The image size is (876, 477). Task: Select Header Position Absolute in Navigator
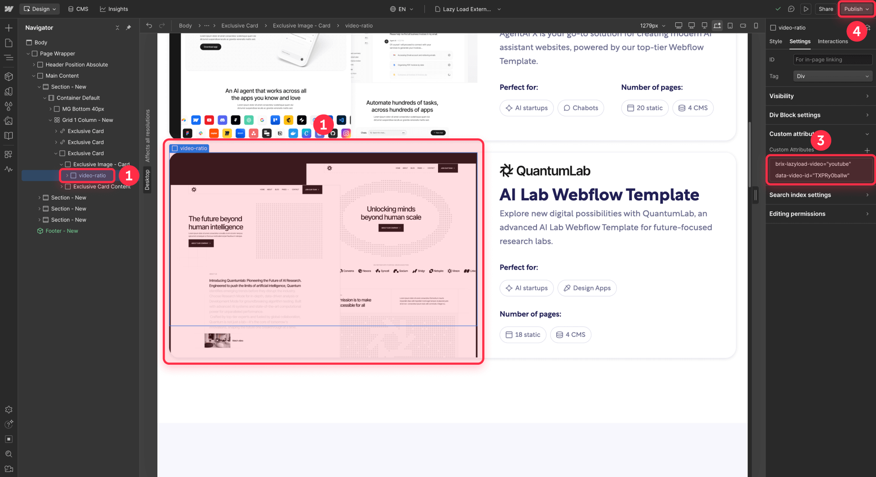(77, 64)
